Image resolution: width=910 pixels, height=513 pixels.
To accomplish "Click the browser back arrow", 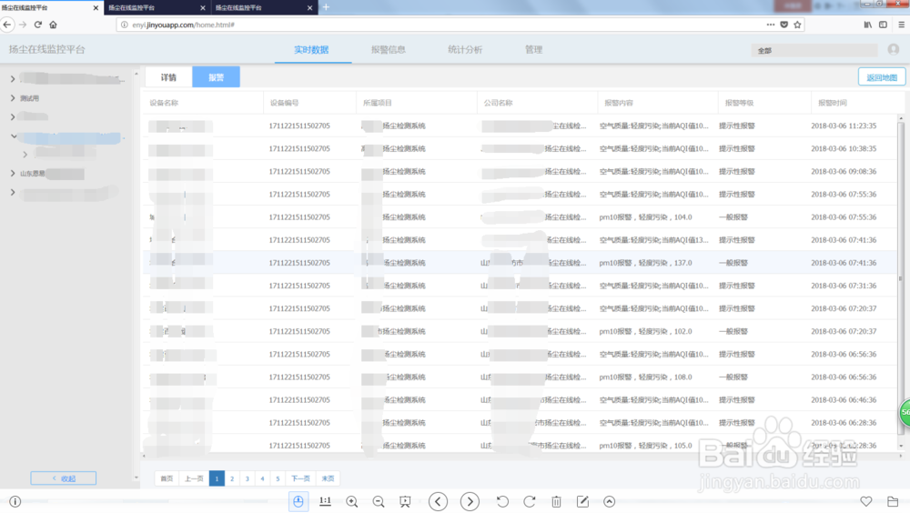I will pos(7,25).
